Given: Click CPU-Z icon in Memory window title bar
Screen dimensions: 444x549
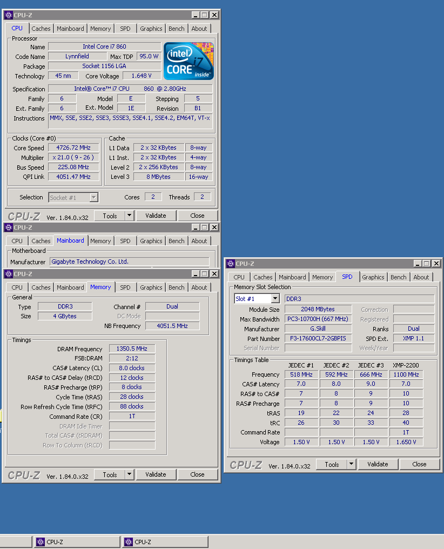Looking at the screenshot, I should tap(9, 274).
